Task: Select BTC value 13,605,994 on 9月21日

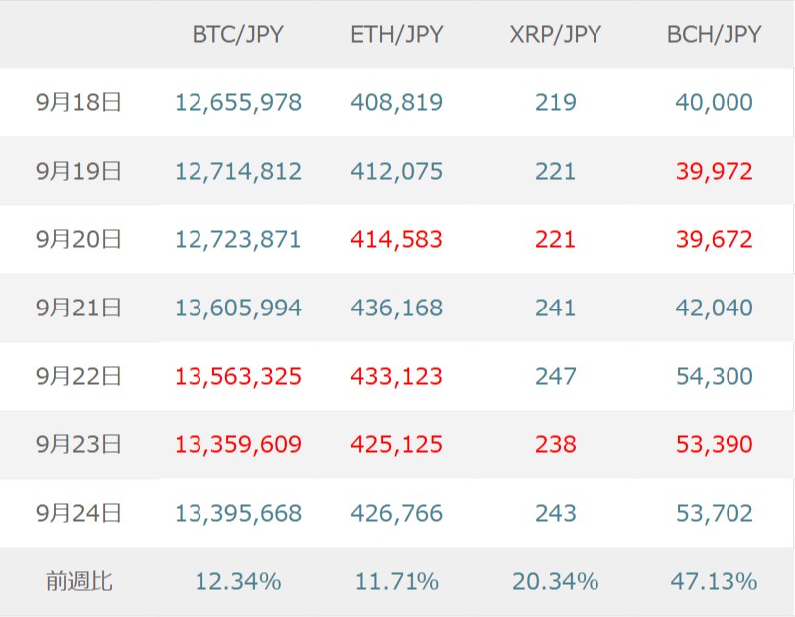Action: pyautogui.click(x=238, y=308)
